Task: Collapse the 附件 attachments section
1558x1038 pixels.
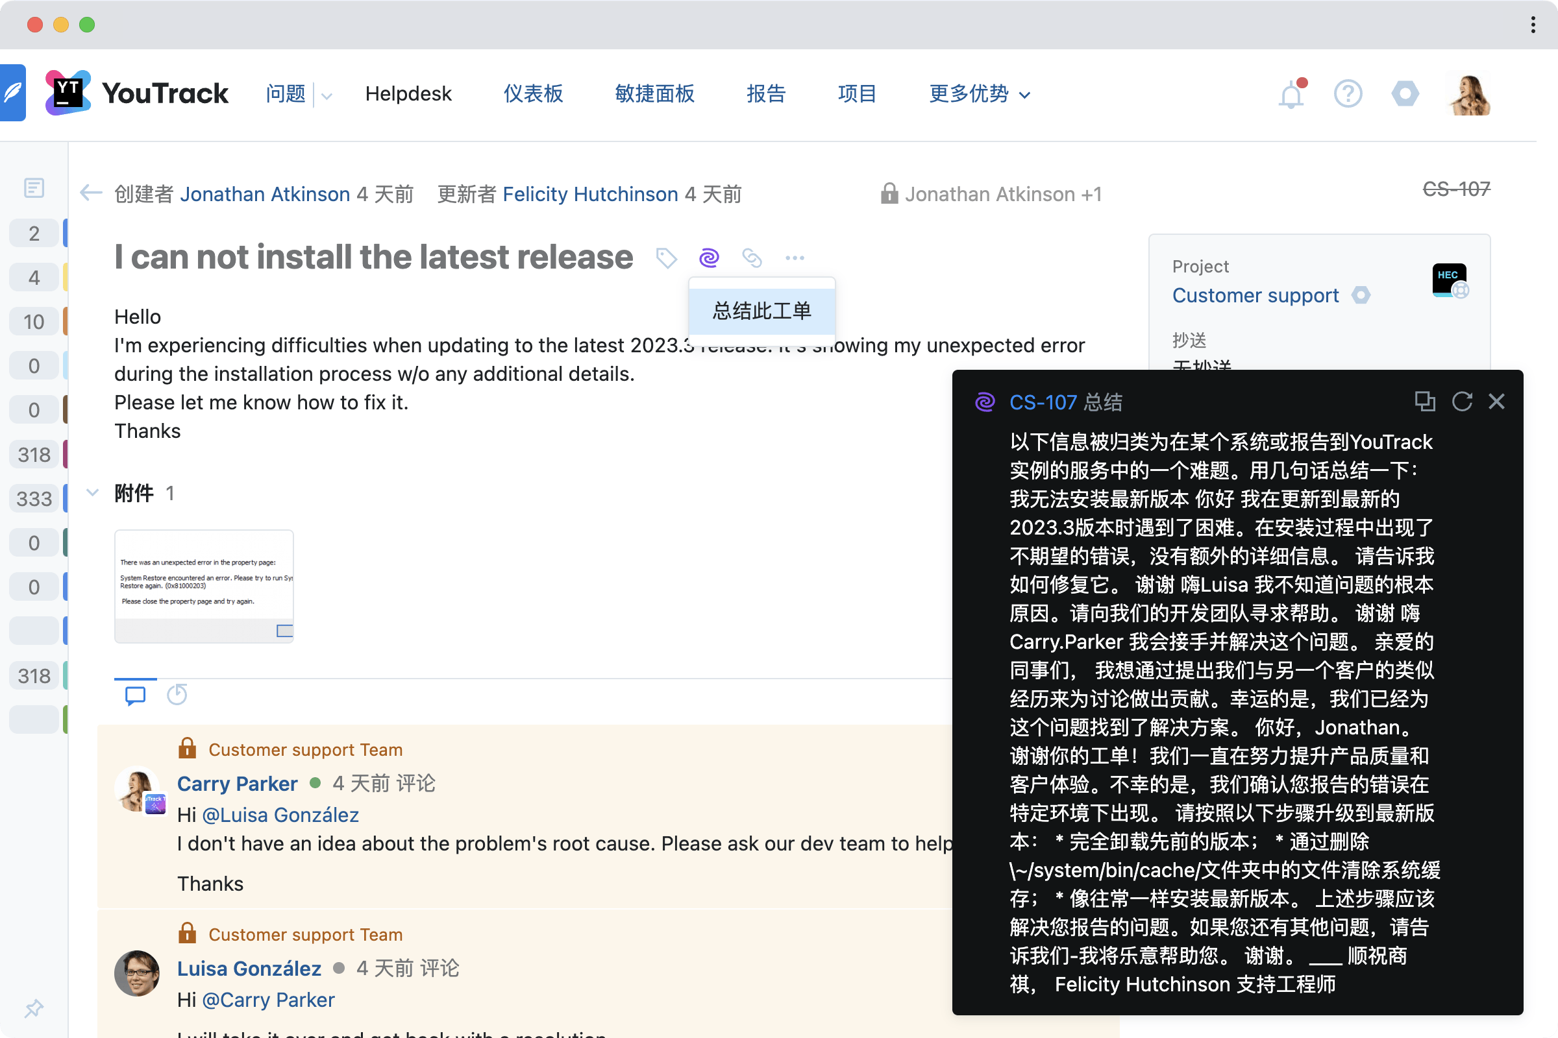Action: tap(92, 492)
